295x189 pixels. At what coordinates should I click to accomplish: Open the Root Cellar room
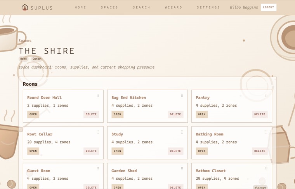(x=33, y=151)
